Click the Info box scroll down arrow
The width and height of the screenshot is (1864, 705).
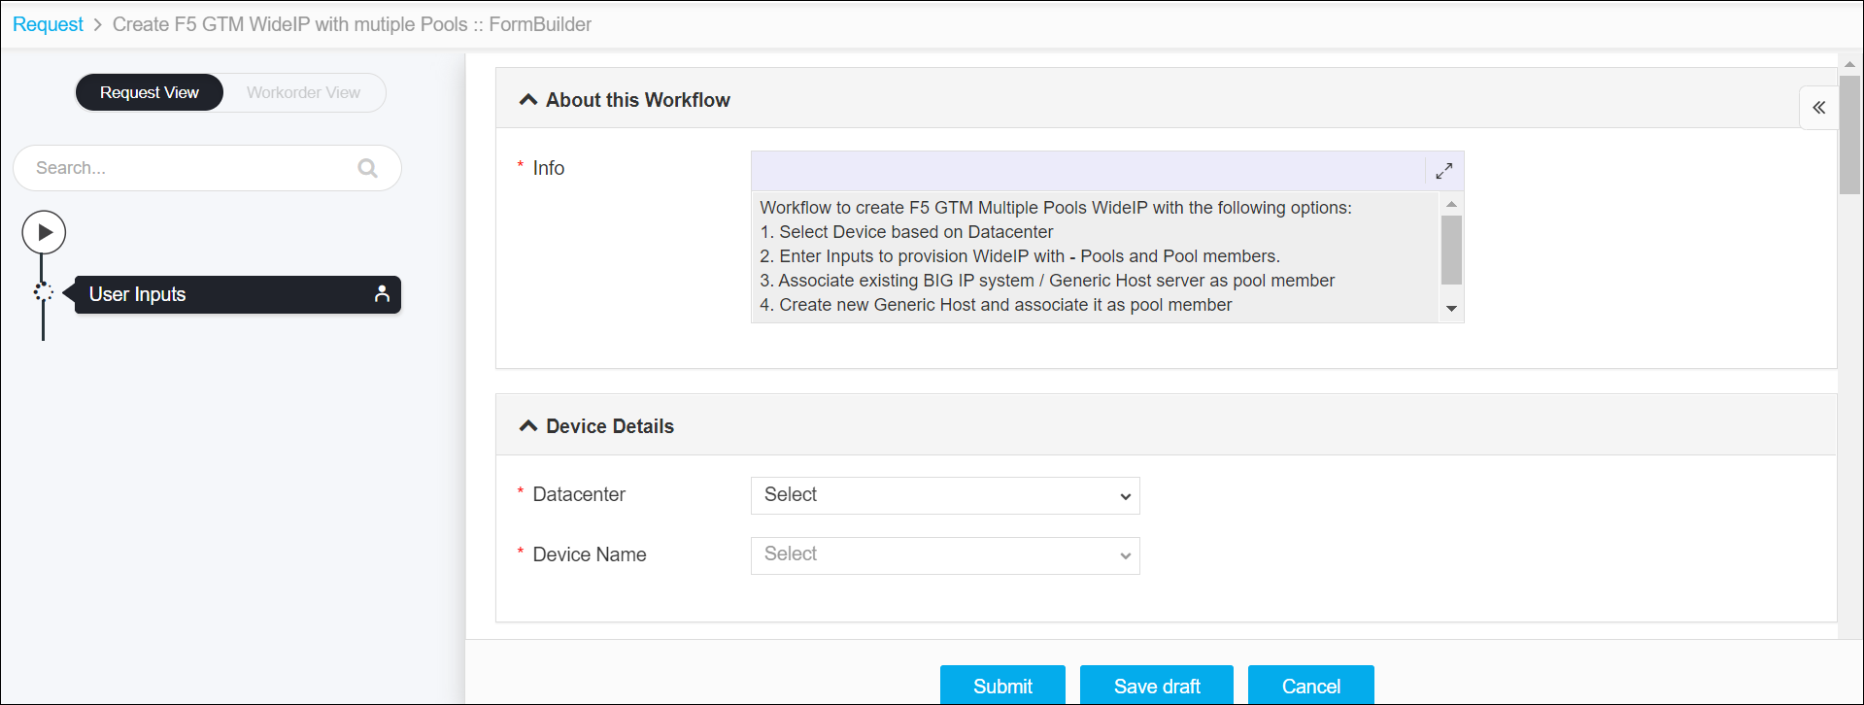(x=1451, y=309)
